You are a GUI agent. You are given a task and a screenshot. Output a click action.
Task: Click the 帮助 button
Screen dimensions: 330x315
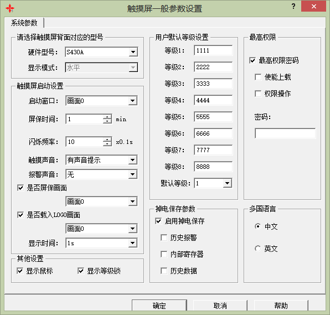click(281, 306)
